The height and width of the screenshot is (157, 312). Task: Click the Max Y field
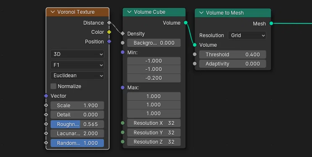click(x=154, y=105)
